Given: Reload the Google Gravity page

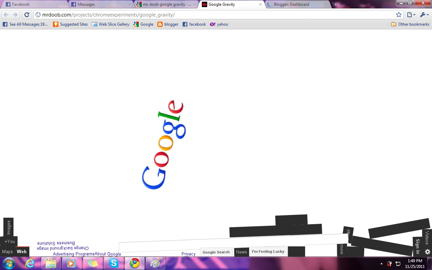Looking at the screenshot, I should pyautogui.click(x=27, y=15).
